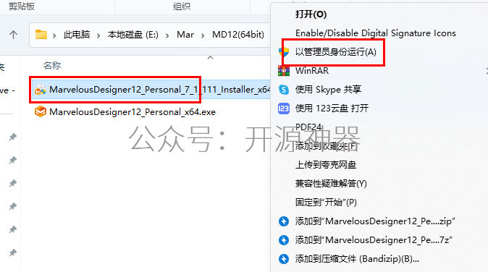The height and width of the screenshot is (272, 488).
Task: Click Bandizip icon beside the .7z entry
Action: pos(284,240)
